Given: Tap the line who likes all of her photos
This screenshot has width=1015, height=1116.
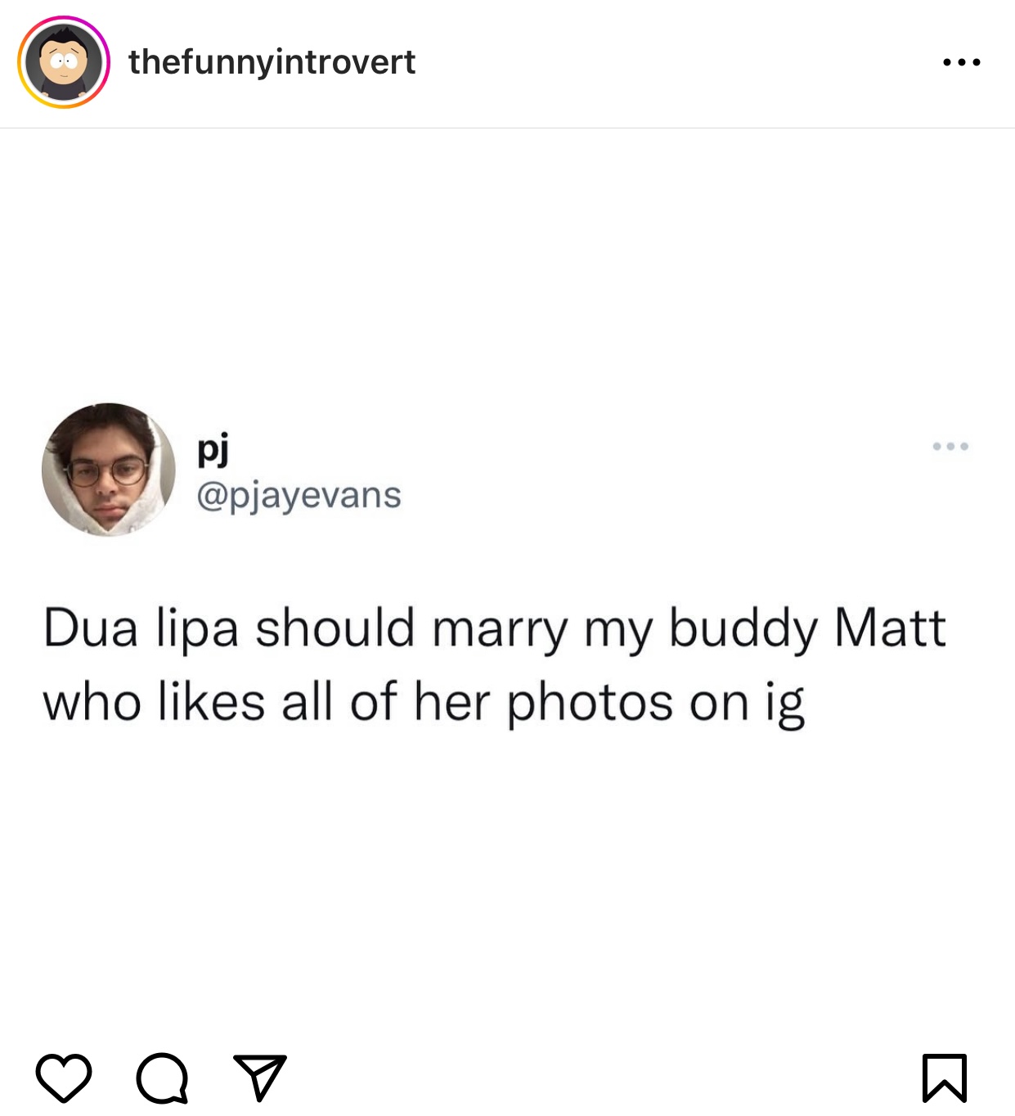Looking at the screenshot, I should pyautogui.click(x=424, y=703).
